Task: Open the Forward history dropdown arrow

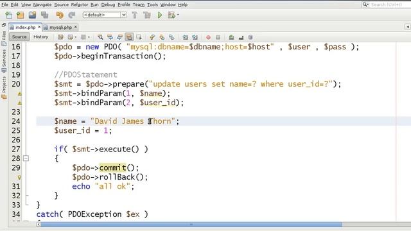Action: pyautogui.click(x=89, y=37)
